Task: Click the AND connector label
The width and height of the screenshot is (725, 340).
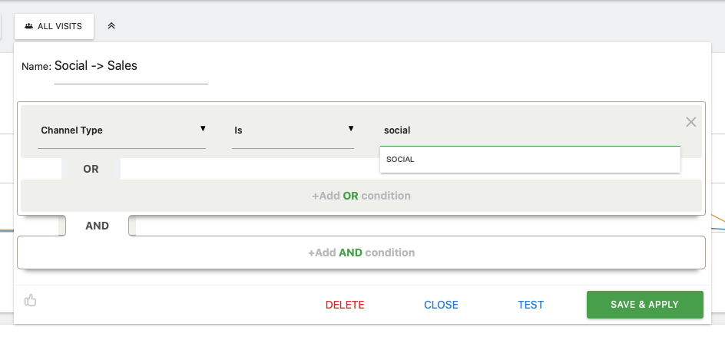Action: pos(97,226)
